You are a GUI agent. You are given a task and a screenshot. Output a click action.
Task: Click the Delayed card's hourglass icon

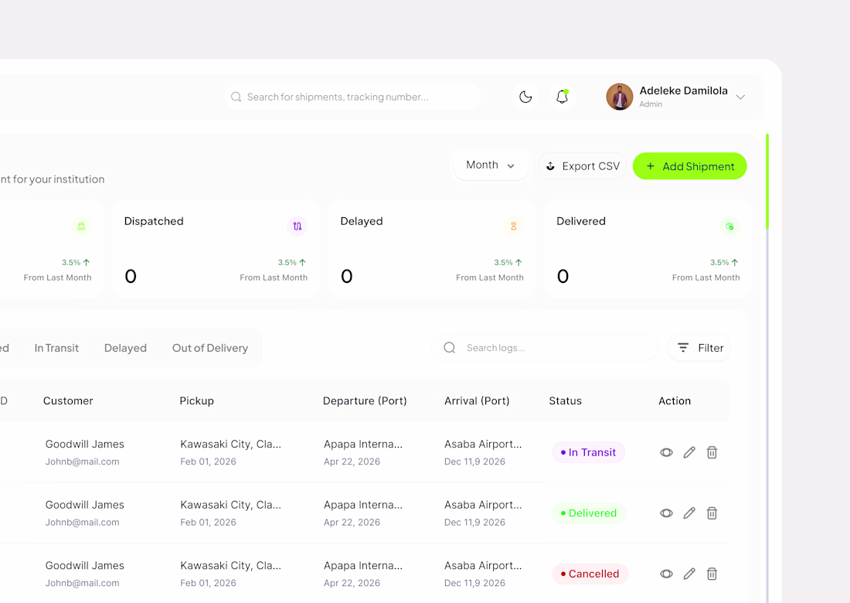click(514, 227)
